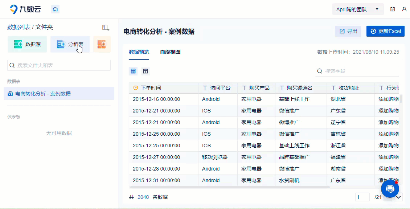Open the 血缘视图 tab
Screen dimensions: 410x209
point(170,52)
